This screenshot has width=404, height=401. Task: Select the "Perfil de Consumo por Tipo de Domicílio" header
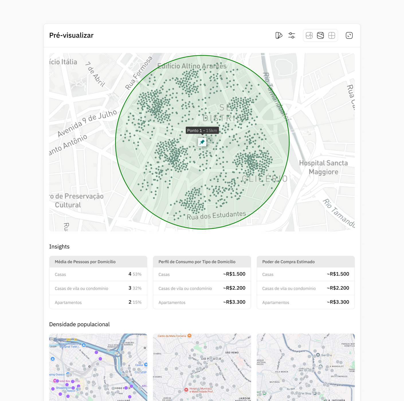tap(202, 262)
